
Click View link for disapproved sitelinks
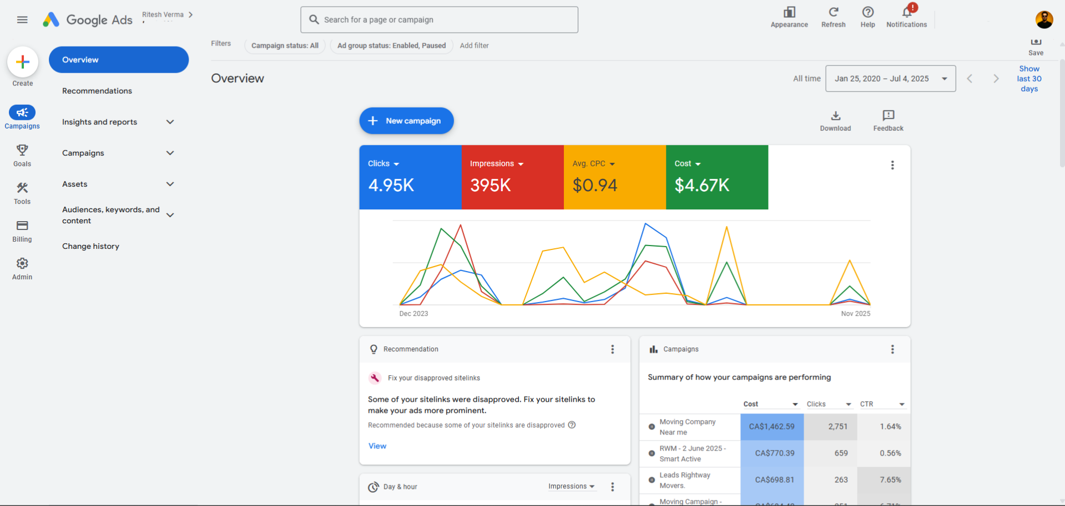click(377, 446)
